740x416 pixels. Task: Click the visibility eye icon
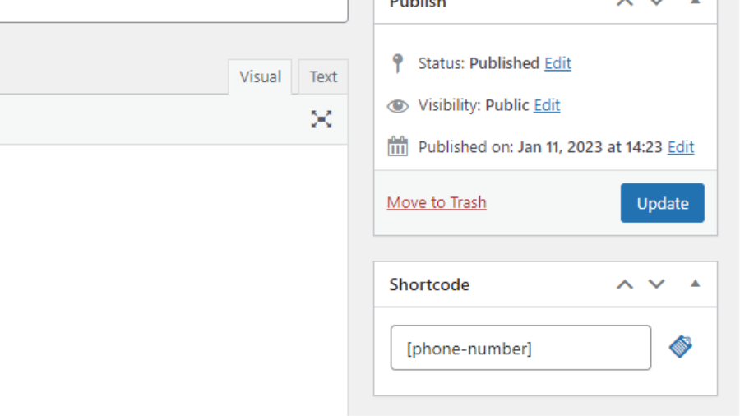[398, 106]
